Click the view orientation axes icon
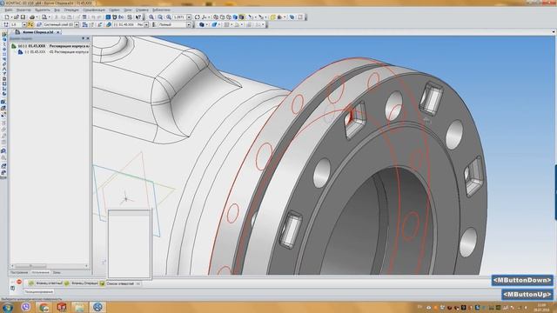This screenshot has height=313, width=557. [205, 17]
